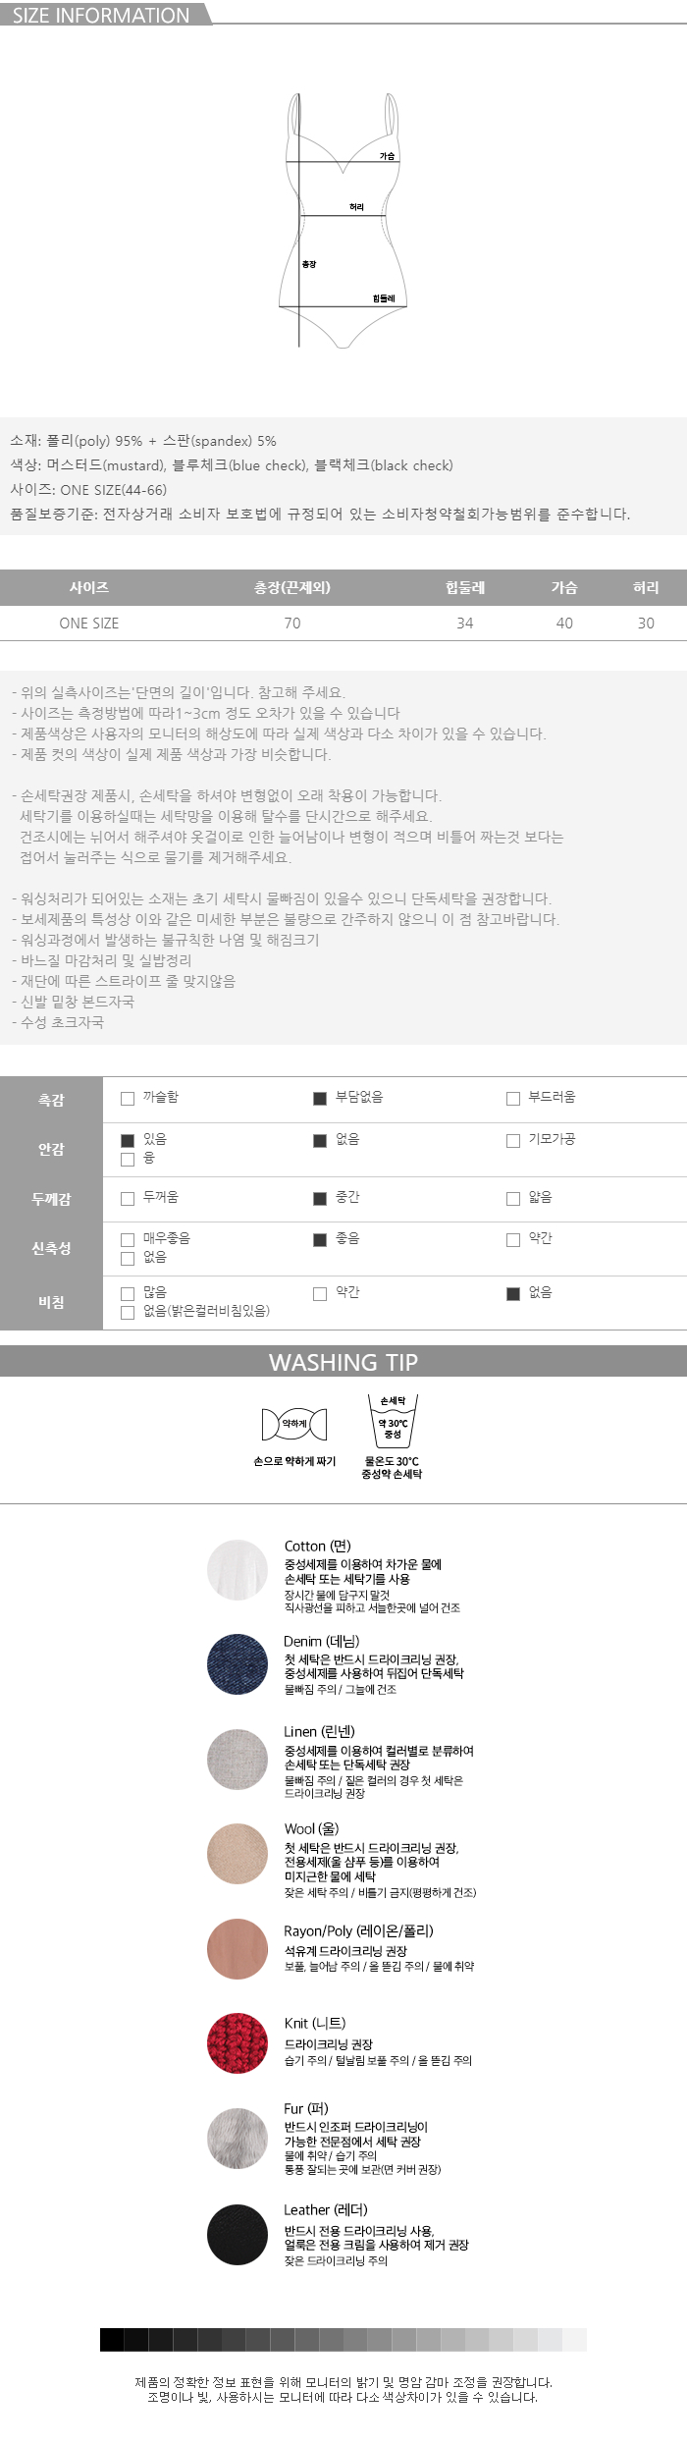Click the hand wash 30°C tub icon
This screenshot has height=2444, width=687.
[x=392, y=1420]
